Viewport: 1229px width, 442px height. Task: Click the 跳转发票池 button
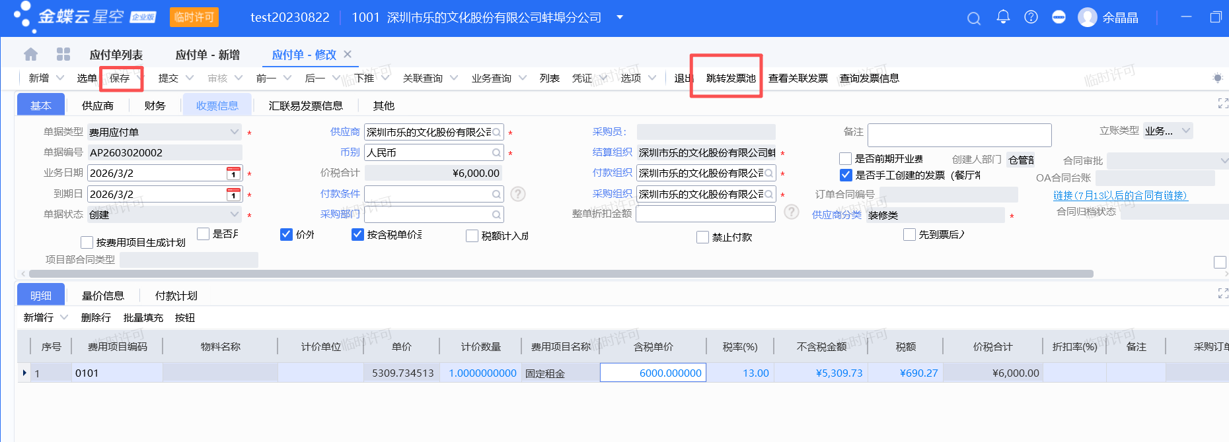[x=730, y=78]
